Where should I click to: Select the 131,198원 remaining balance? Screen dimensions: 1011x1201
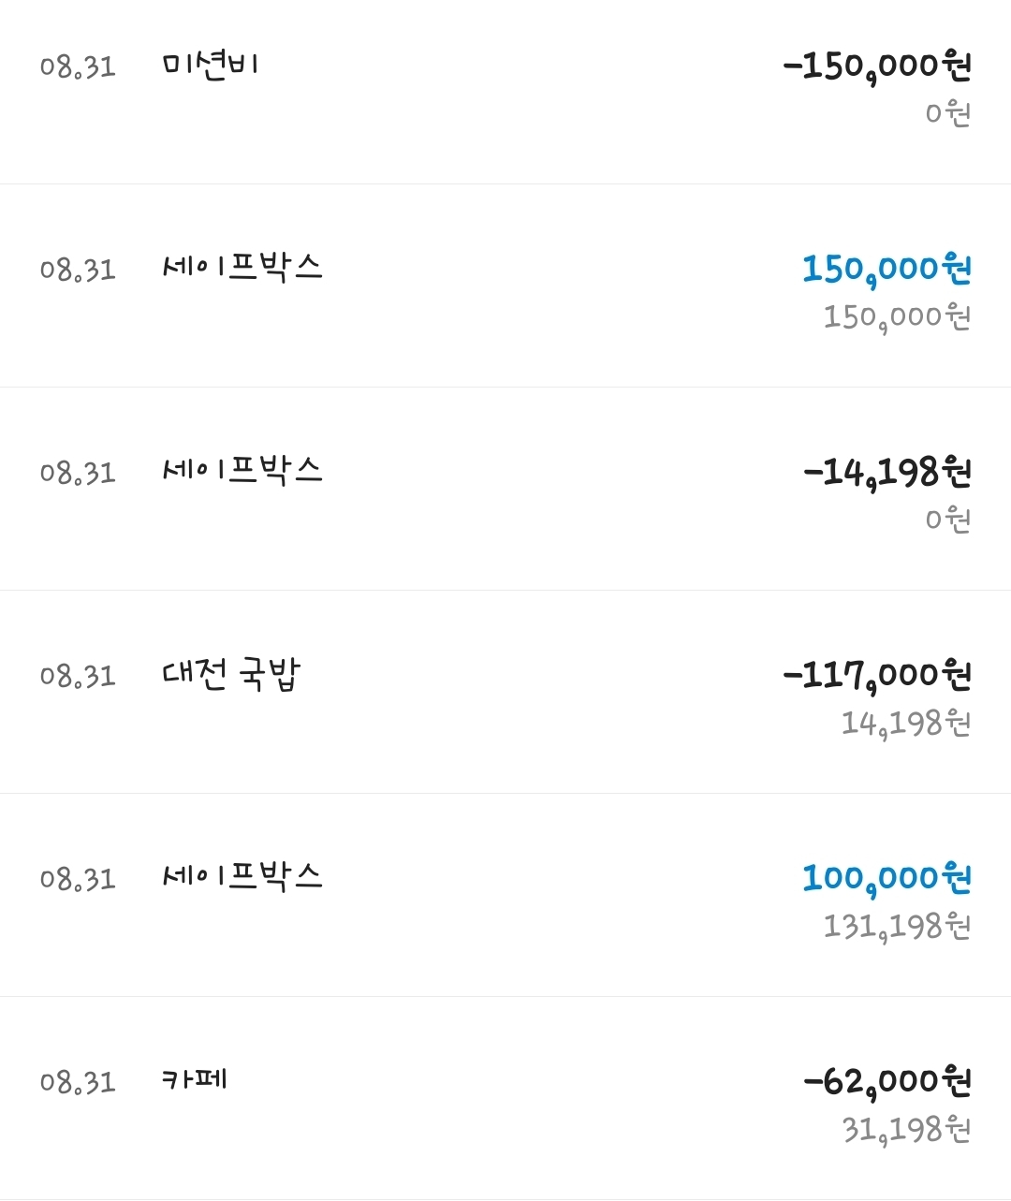[897, 927]
